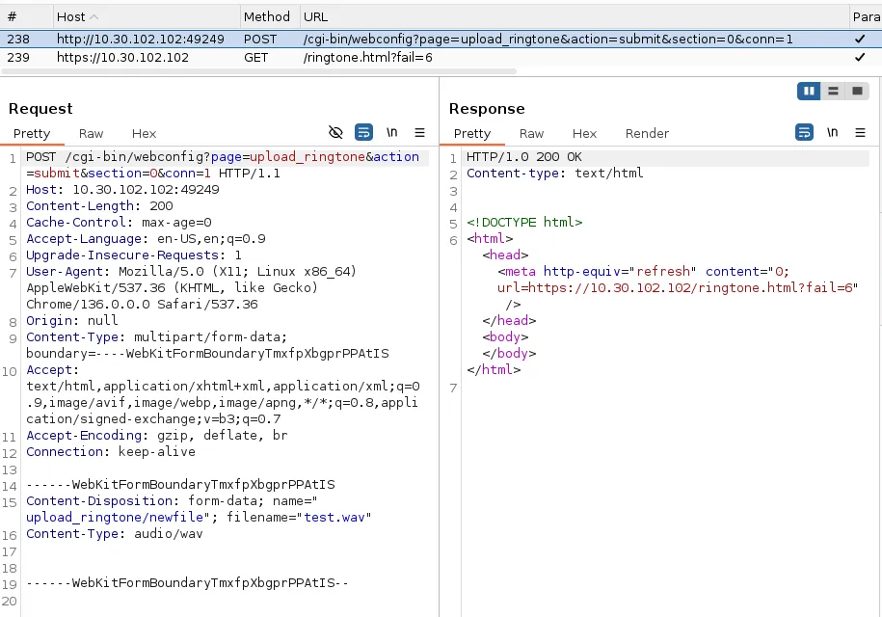The width and height of the screenshot is (882, 617).
Task: Open Request panel hamburger options menu
Action: [x=419, y=133]
